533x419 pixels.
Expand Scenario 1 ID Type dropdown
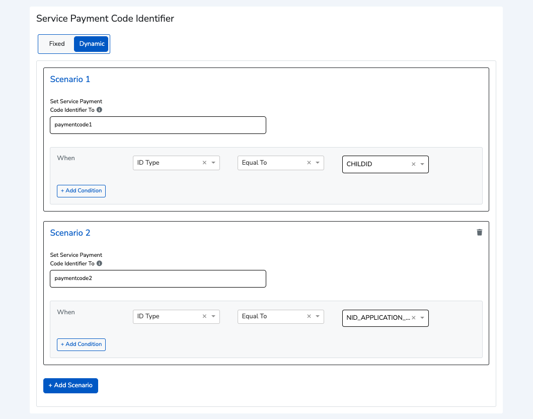point(213,163)
